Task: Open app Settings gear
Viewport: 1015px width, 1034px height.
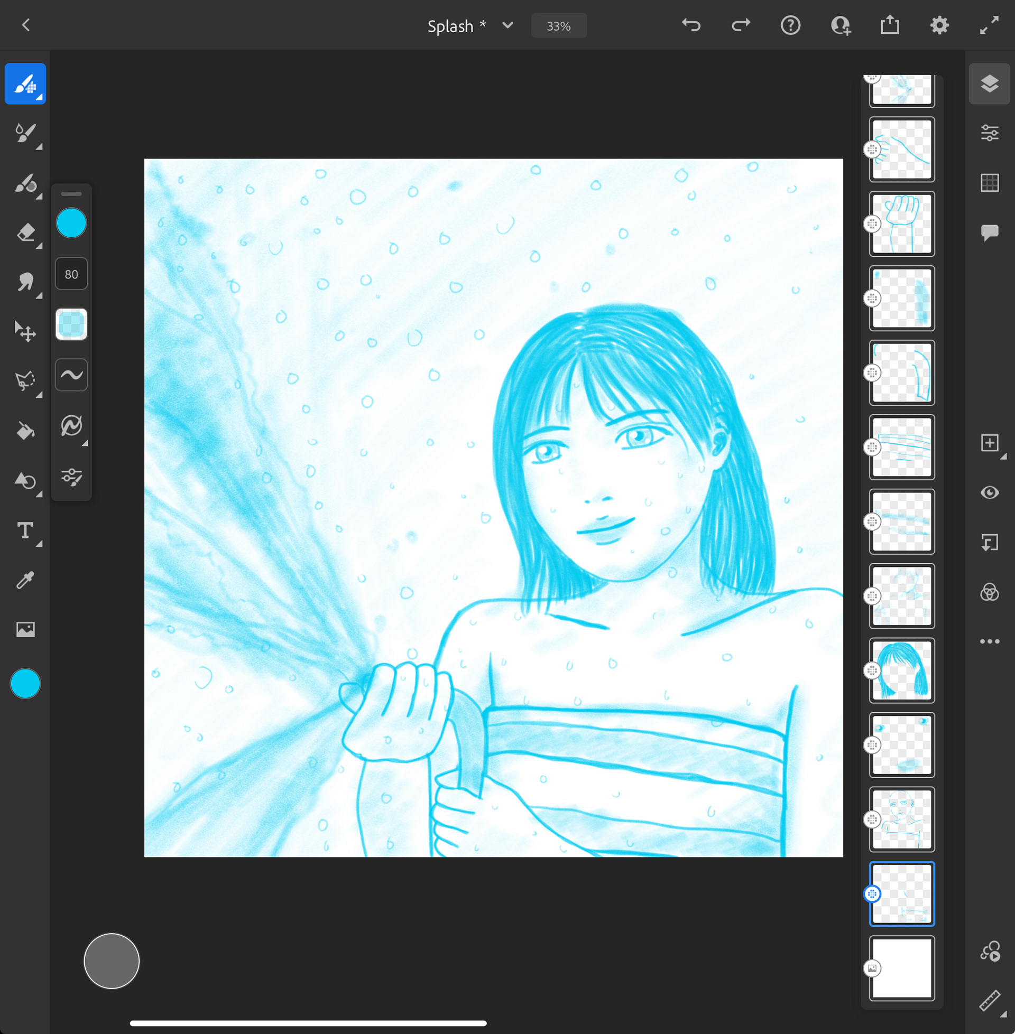Action: [x=939, y=25]
